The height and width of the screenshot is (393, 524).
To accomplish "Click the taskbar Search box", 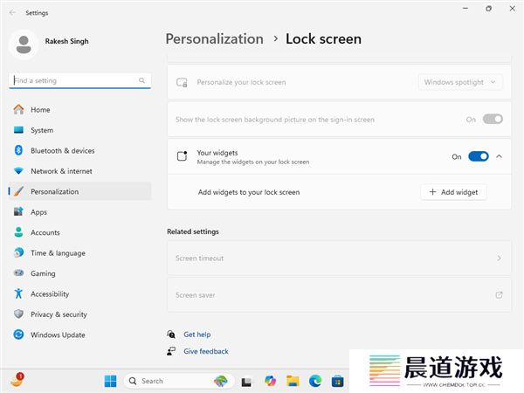I will [179, 381].
